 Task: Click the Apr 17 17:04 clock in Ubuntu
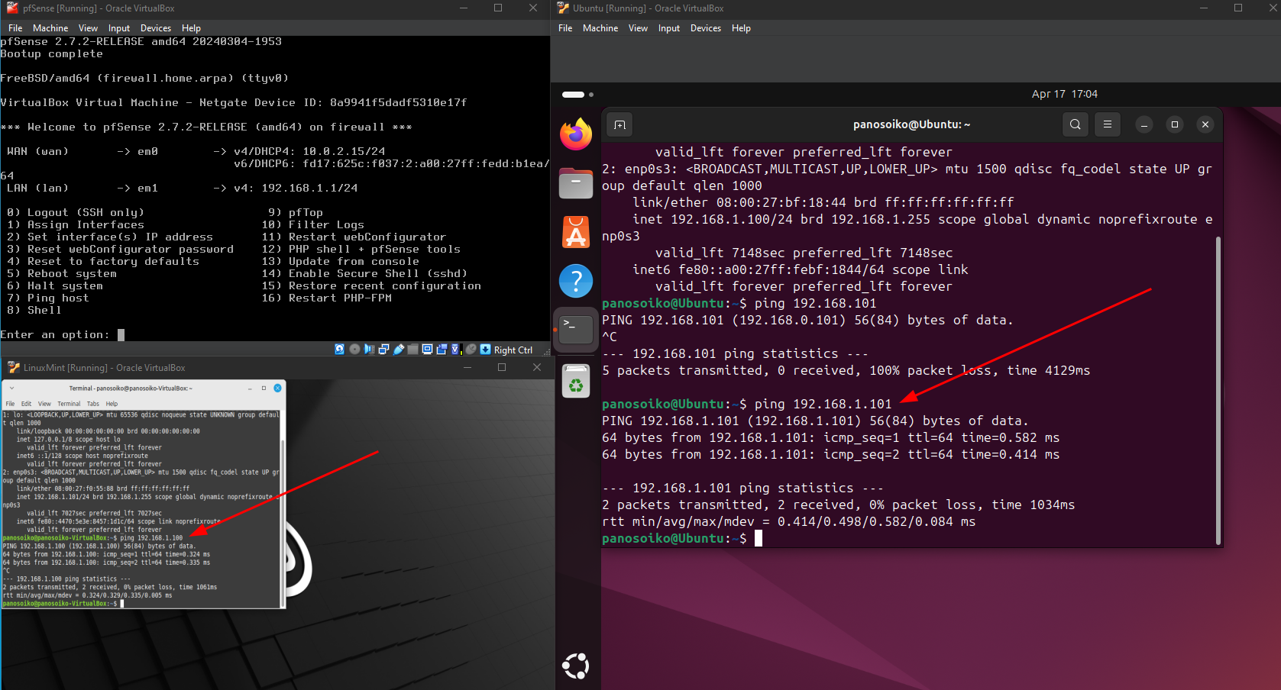[1064, 94]
